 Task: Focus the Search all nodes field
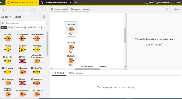coord(23,23)
